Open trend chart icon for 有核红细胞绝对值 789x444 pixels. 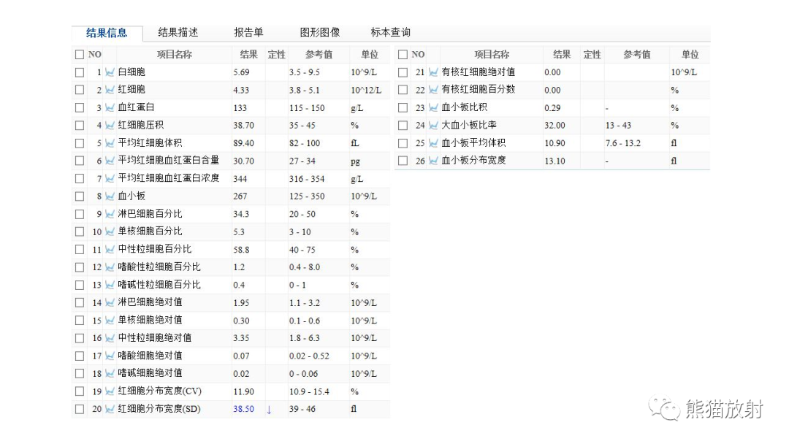pos(433,72)
